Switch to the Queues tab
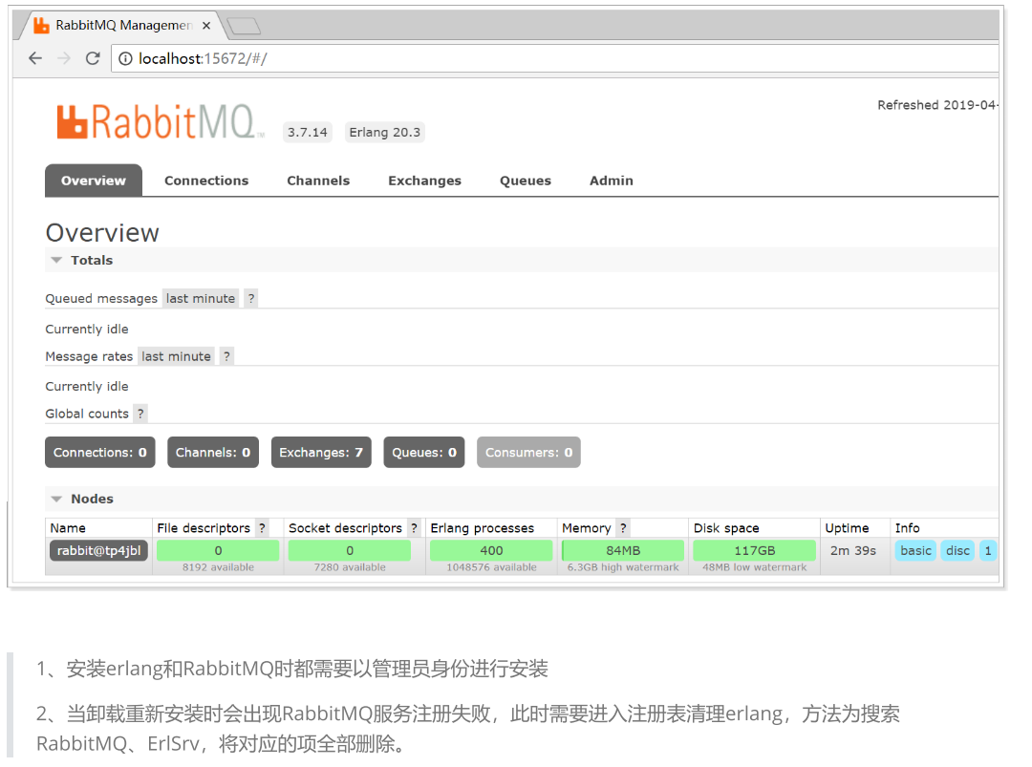1032x767 pixels. coord(526,181)
